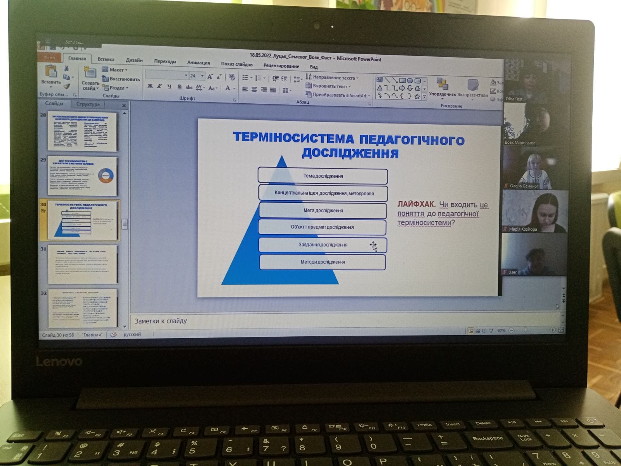
Task: Open Направление текста dropdown
Action: 332,77
